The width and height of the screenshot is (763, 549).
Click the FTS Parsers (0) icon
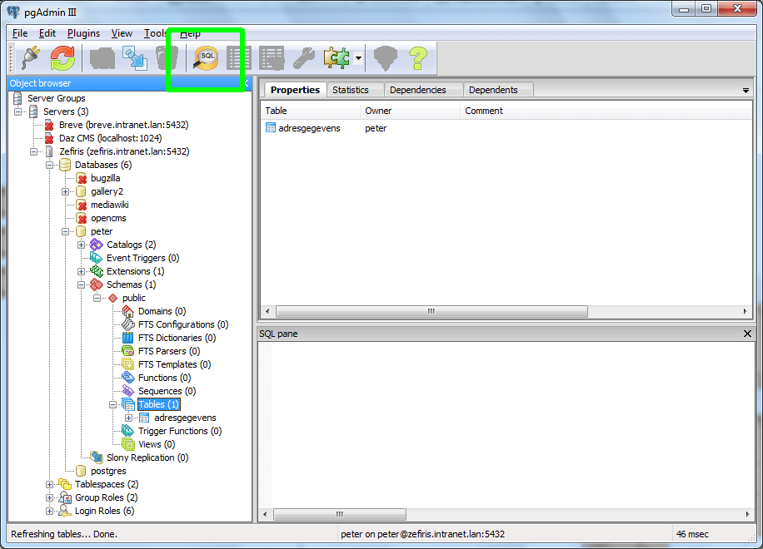[128, 351]
